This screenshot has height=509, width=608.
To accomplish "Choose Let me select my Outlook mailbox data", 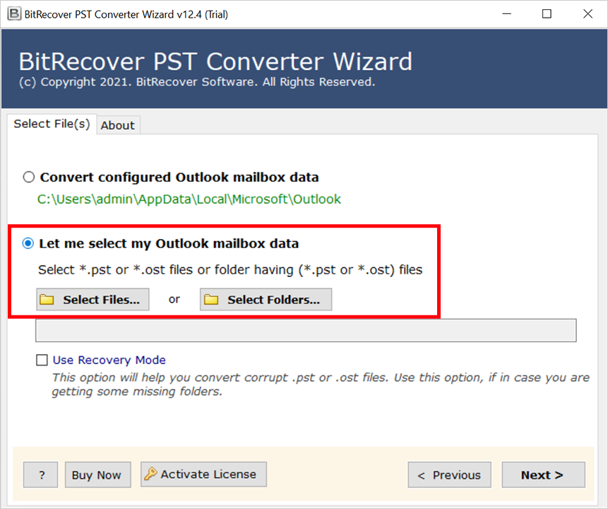I will pyautogui.click(x=29, y=244).
